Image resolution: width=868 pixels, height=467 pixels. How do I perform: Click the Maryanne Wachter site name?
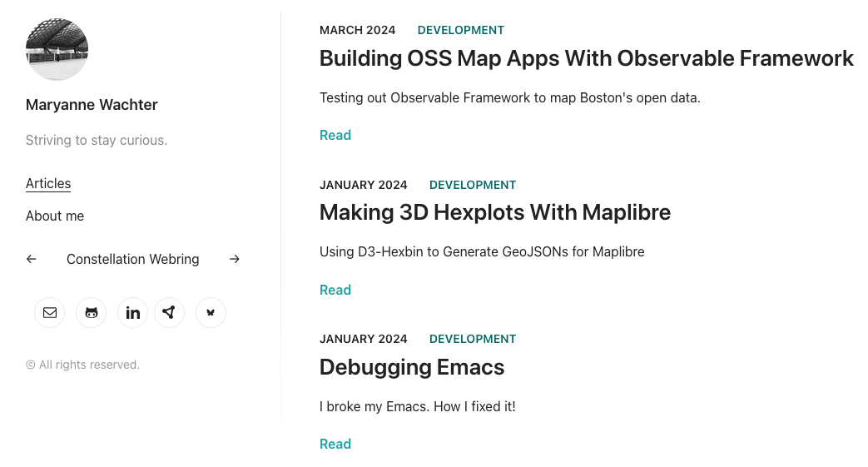(92, 105)
